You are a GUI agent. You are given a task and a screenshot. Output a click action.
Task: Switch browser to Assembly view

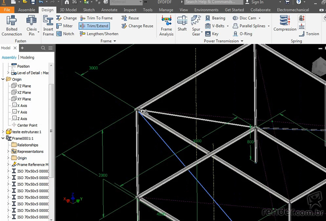click(9, 57)
